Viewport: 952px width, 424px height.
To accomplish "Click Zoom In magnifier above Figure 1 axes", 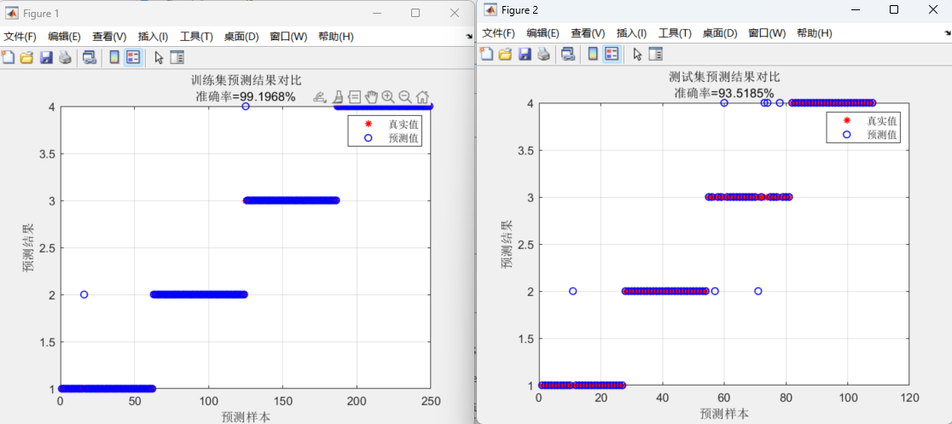I will [388, 96].
